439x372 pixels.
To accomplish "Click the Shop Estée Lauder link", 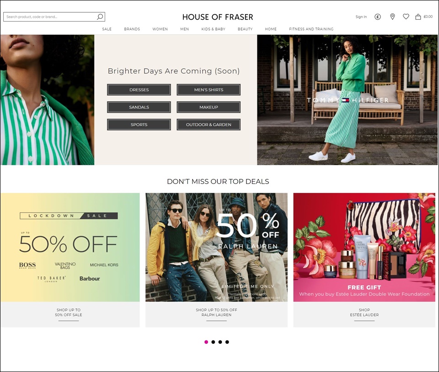I will tap(364, 313).
